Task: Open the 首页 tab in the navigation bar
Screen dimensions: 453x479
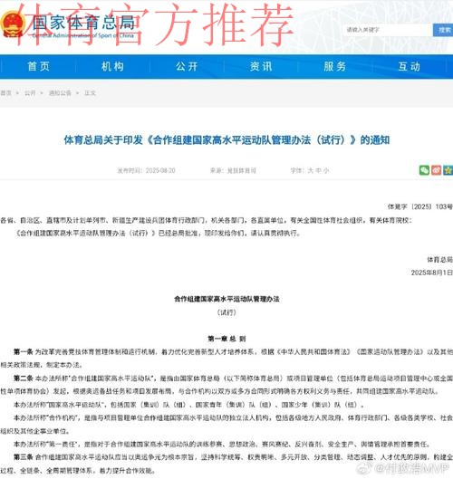Action: pos(39,66)
